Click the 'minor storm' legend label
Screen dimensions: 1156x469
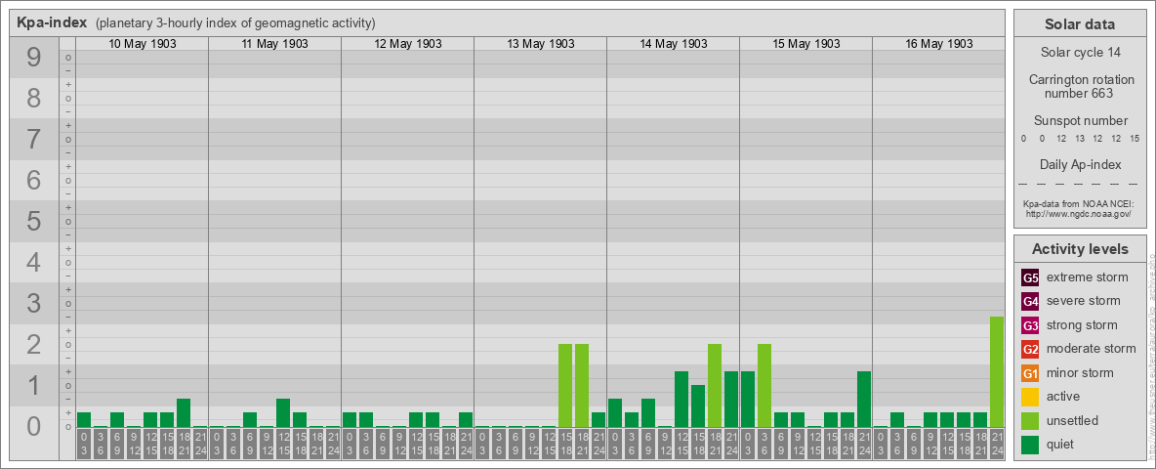pos(1080,372)
